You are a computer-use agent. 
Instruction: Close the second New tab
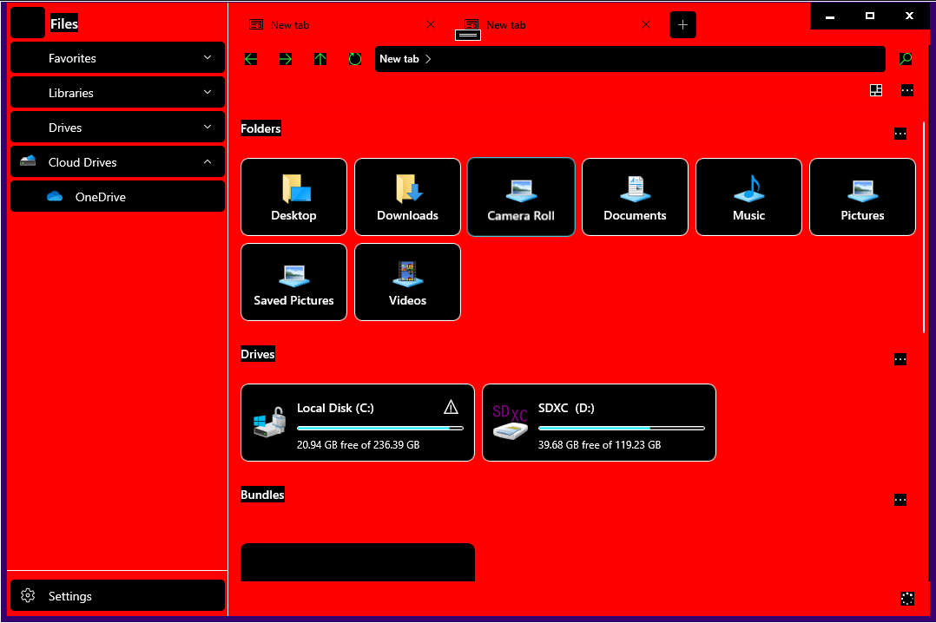[646, 24]
